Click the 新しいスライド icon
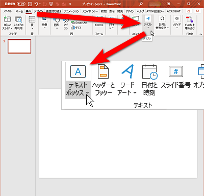The height and width of the screenshot is (196, 204). [x=7, y=19]
